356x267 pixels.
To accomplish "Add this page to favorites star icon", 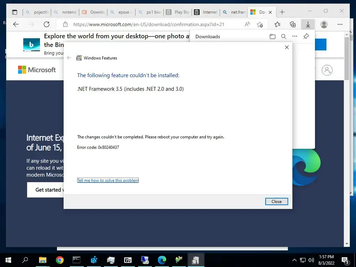I will click(260, 24).
